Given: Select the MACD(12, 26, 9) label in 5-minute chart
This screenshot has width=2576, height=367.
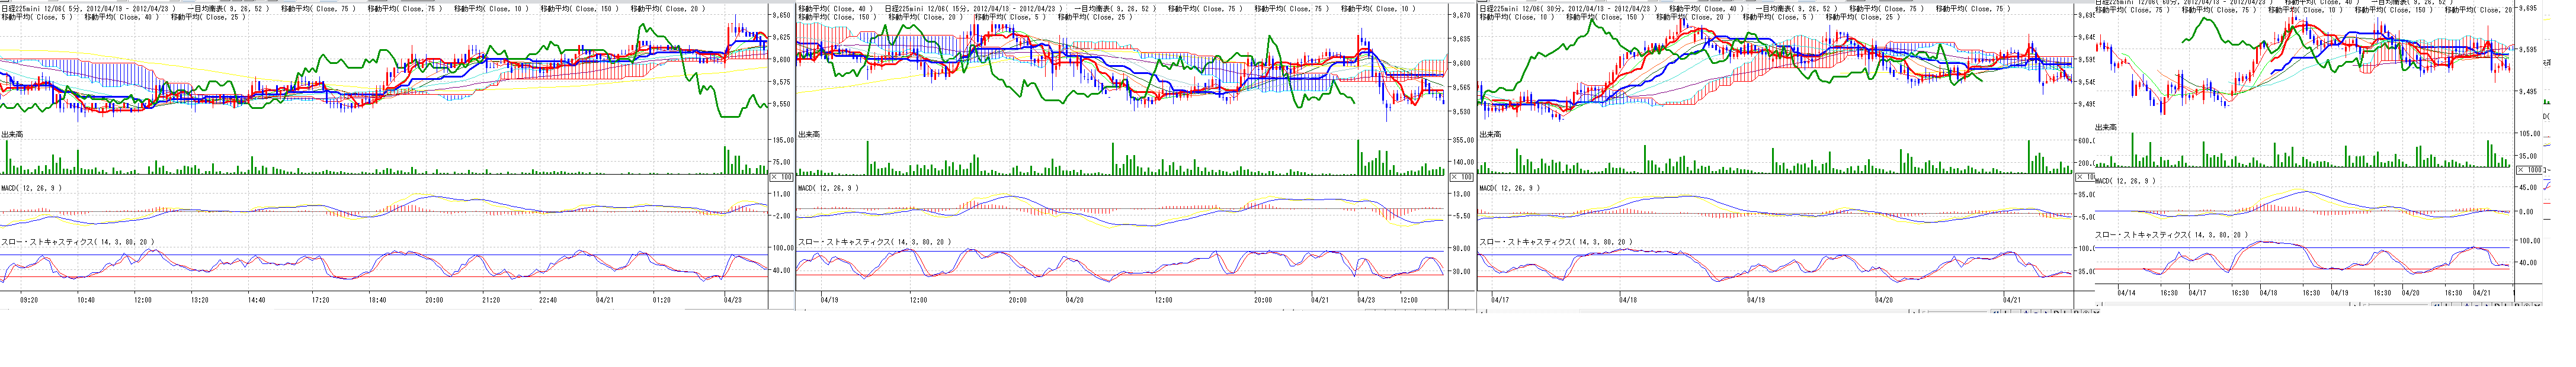Looking at the screenshot, I should [x=31, y=188].
